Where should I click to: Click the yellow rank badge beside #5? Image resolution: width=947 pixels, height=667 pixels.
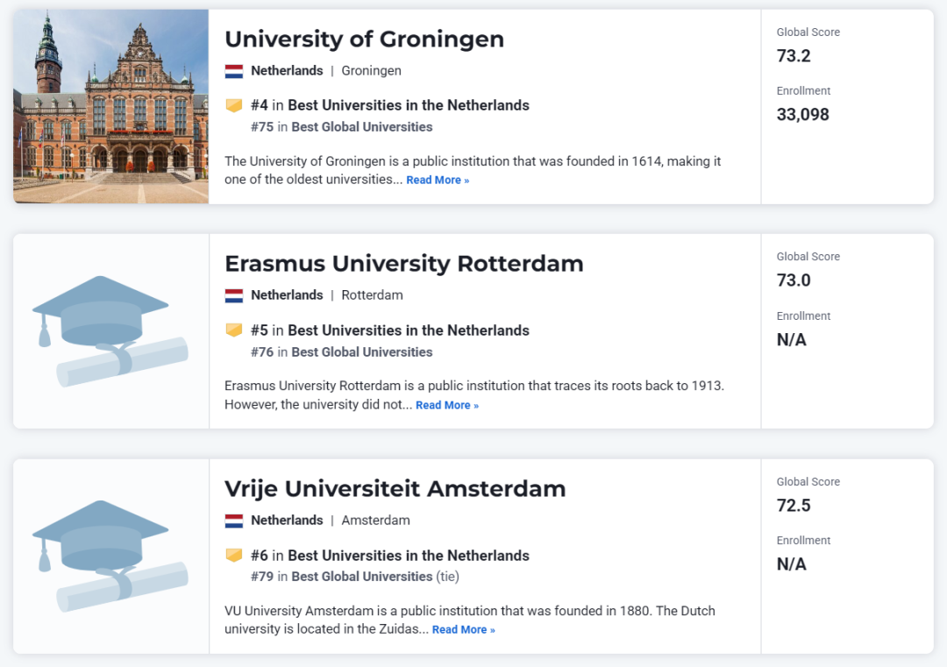point(234,330)
